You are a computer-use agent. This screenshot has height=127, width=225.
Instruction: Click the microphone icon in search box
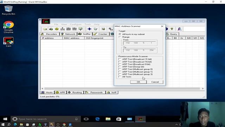[76, 119]
